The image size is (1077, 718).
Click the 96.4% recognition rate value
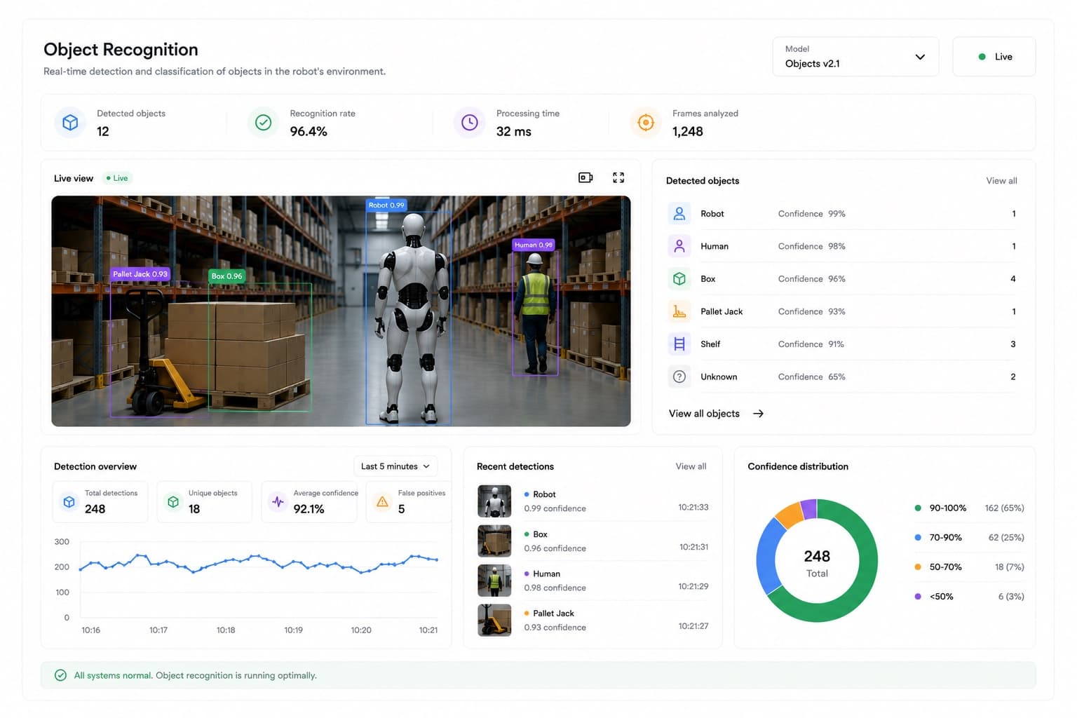pos(309,131)
